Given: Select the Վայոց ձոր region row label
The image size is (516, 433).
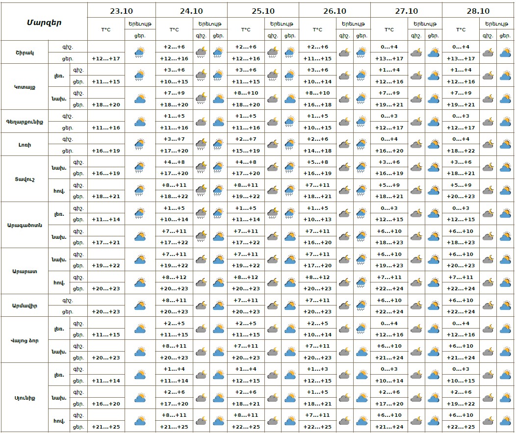Looking at the screenshot, I should coord(25,340).
